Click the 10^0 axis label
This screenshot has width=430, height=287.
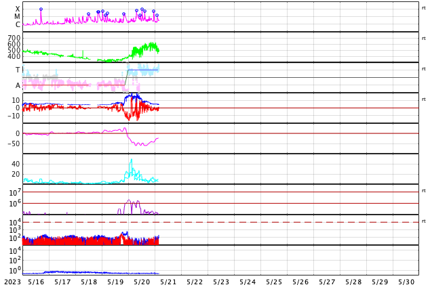tap(15, 270)
